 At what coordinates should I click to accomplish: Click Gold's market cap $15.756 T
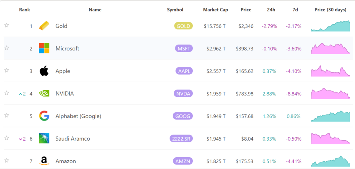click(x=215, y=26)
